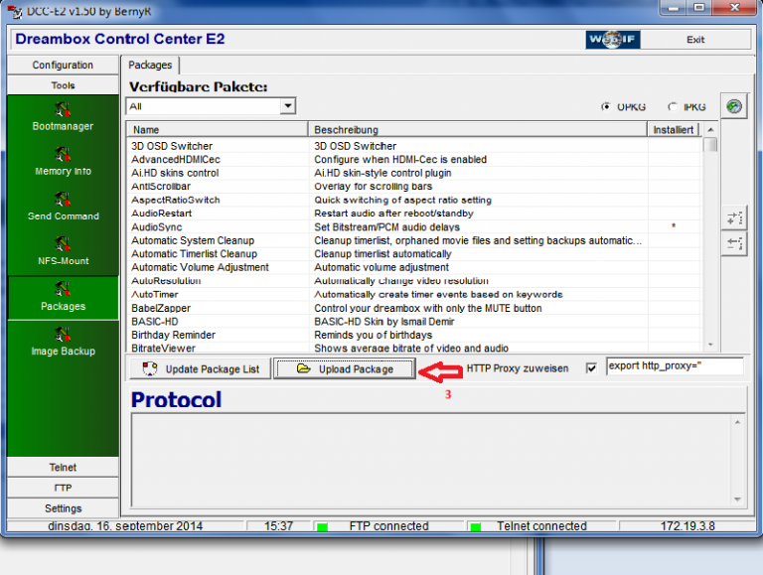
Task: Select the IPKG radio button
Action: point(675,106)
